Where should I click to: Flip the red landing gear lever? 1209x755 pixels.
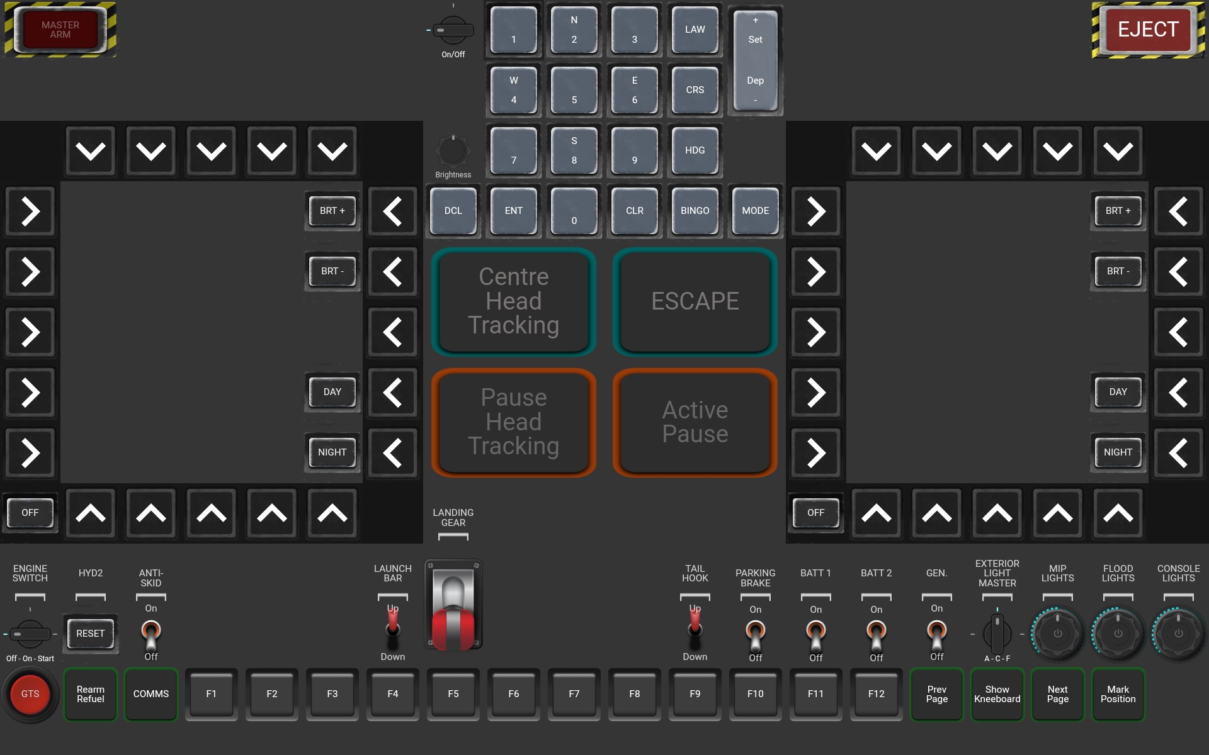[453, 605]
